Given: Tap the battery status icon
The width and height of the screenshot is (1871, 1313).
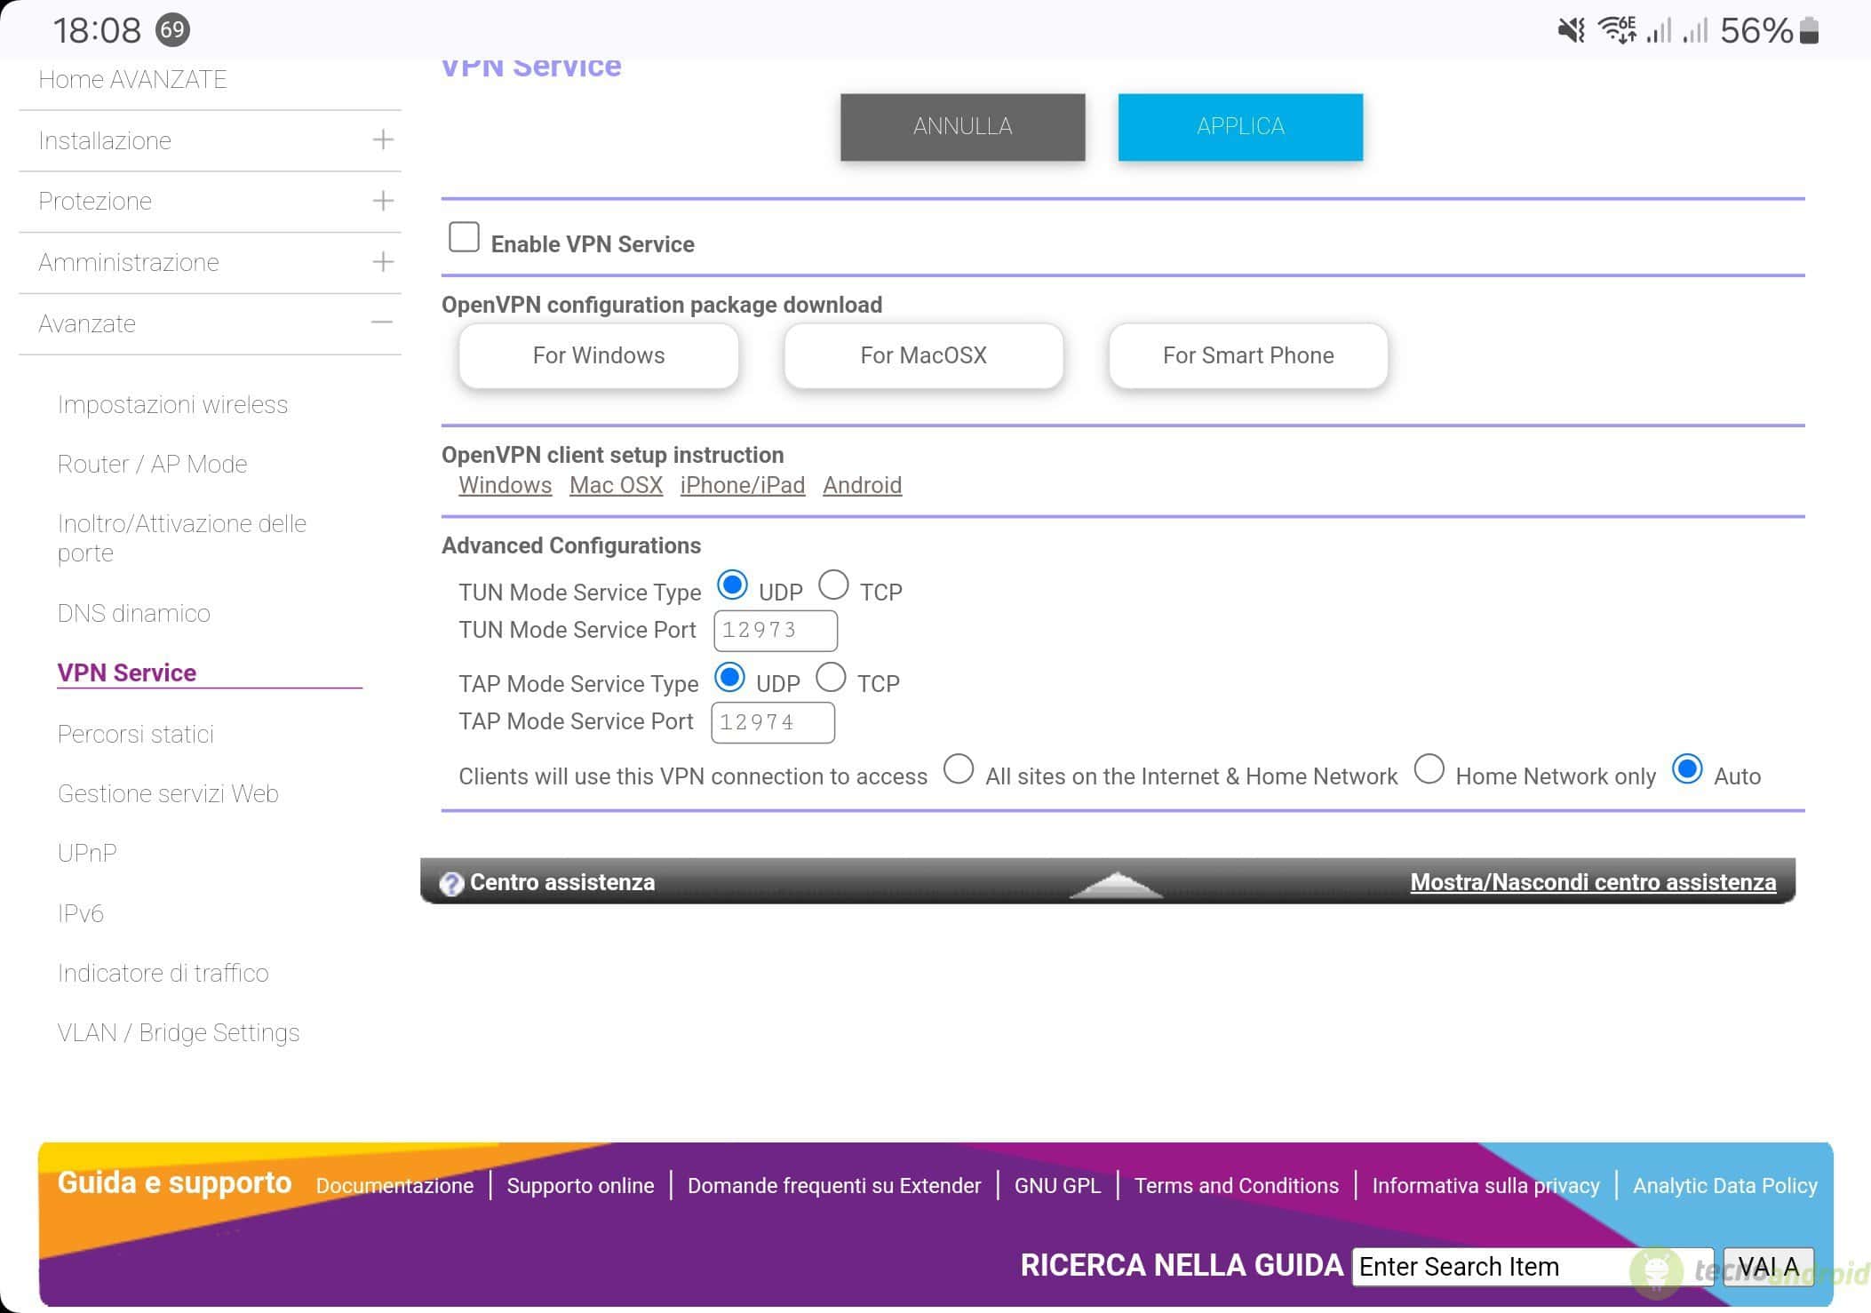Looking at the screenshot, I should [x=1809, y=31].
